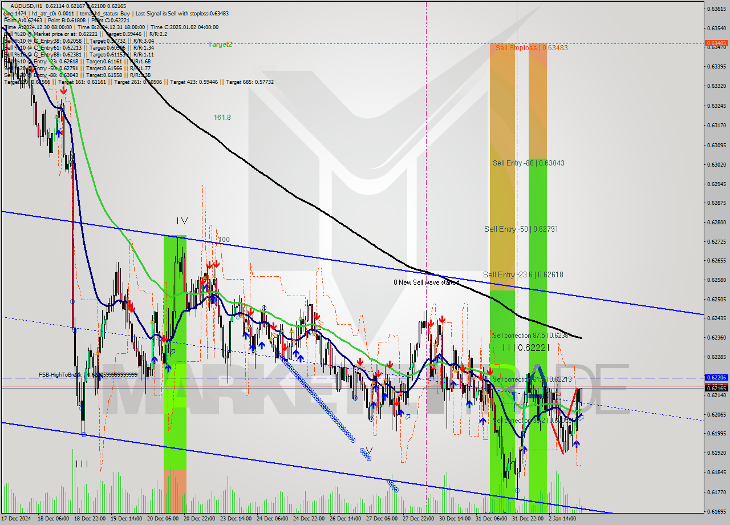Click the red 0.63483 price tag on the axis
The width and height of the screenshot is (730, 525).
coord(716,43)
